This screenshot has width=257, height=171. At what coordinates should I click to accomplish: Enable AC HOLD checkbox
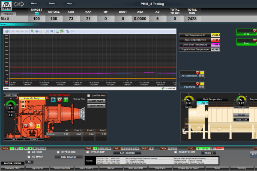pos(29,152)
